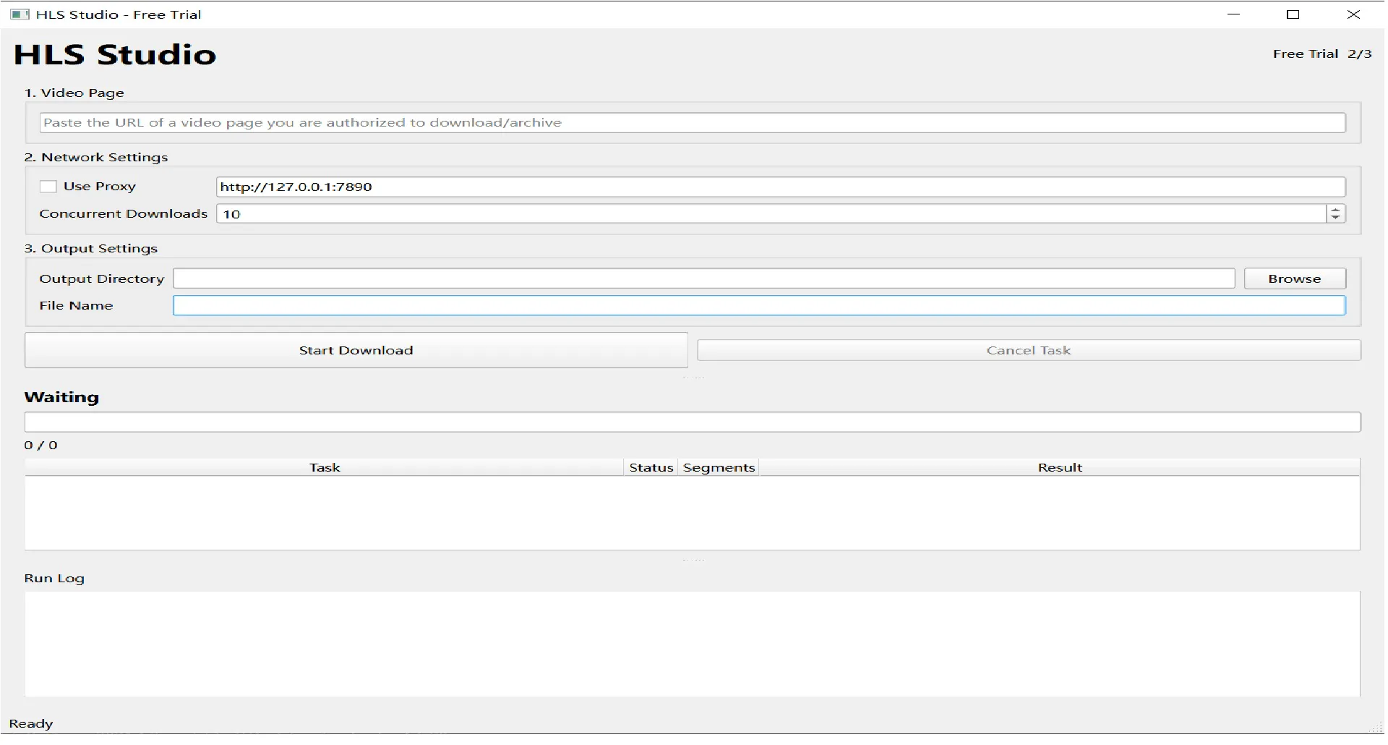Click the Task column header
The height and width of the screenshot is (745, 1388).
point(325,467)
